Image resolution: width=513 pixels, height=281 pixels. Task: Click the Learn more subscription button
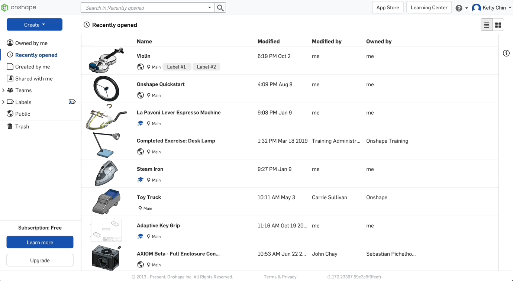tap(40, 242)
